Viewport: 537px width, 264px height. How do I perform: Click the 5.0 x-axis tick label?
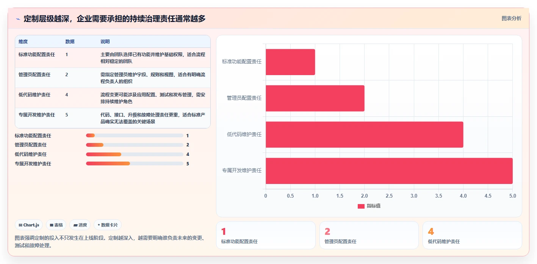(x=513, y=196)
